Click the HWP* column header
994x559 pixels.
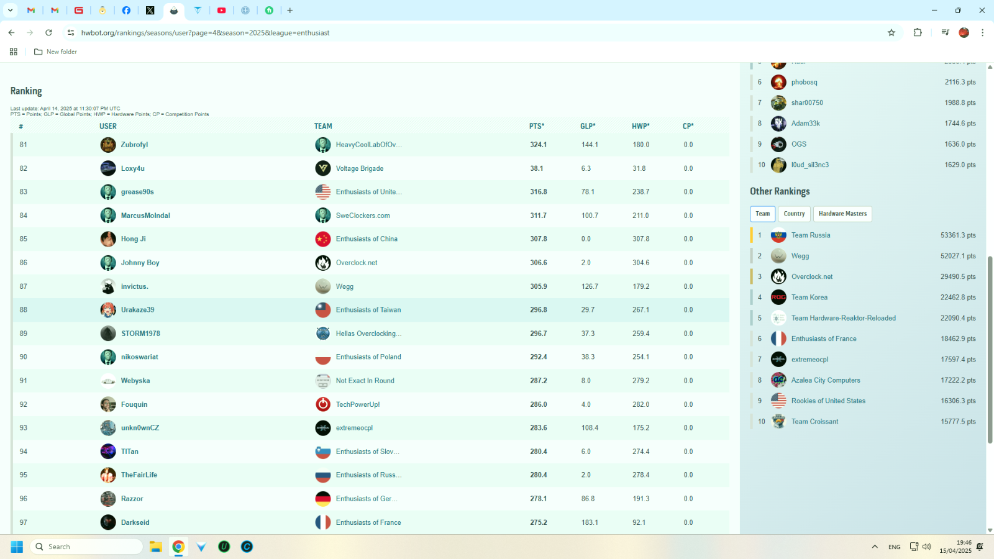(x=641, y=126)
